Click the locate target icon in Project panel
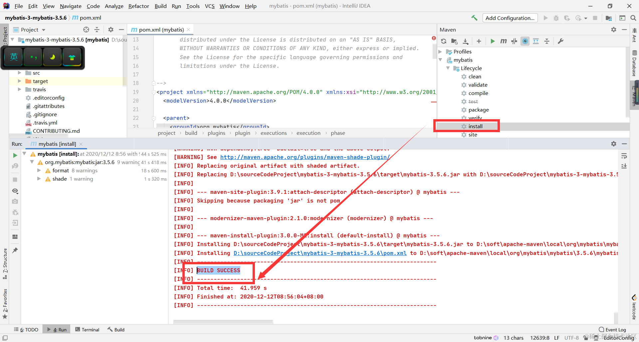Image resolution: width=639 pixels, height=342 pixels. coord(86,30)
